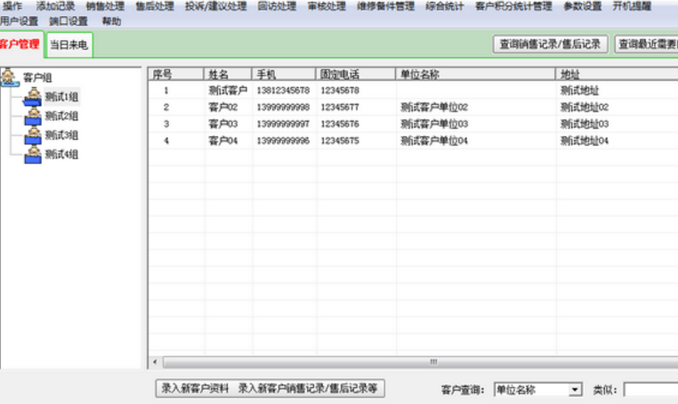This screenshot has height=404, width=678.
Task: Click company cell 测试客户单位04
Action: [434, 141]
